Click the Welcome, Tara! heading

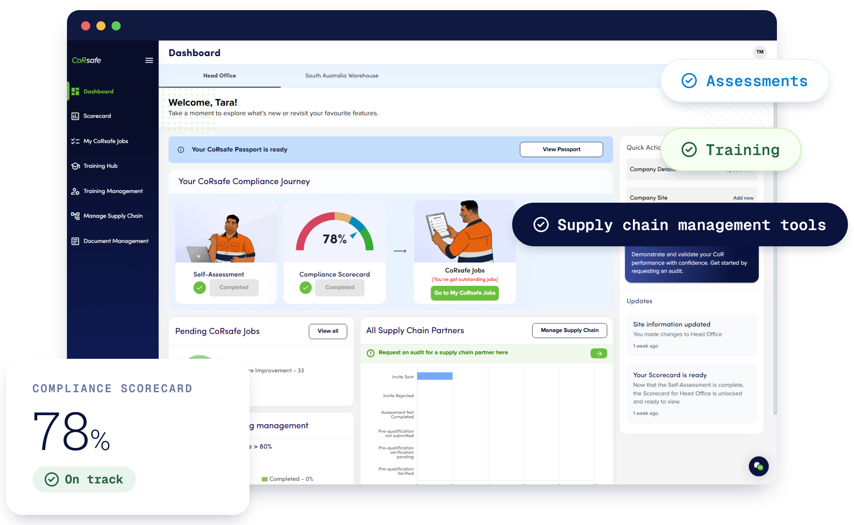tap(203, 102)
